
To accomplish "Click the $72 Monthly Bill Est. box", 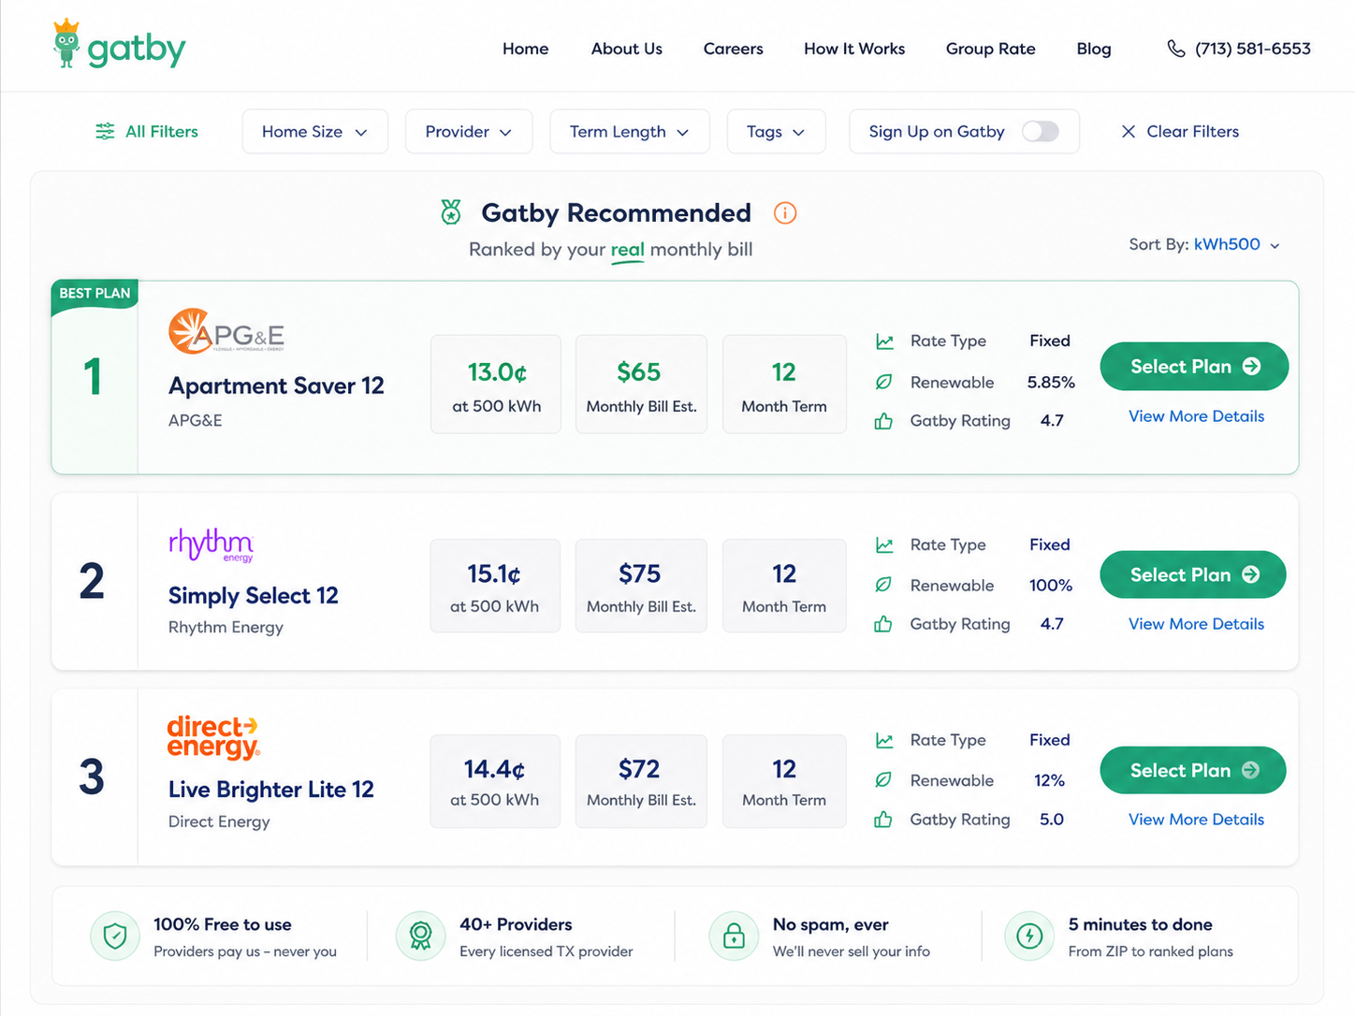I will click(x=641, y=781).
